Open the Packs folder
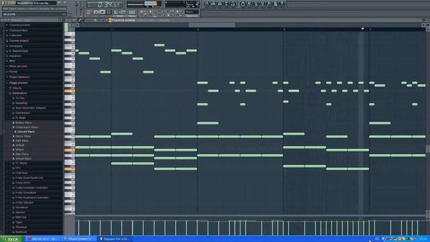Screen dimensions: 430x242 coord(13,72)
